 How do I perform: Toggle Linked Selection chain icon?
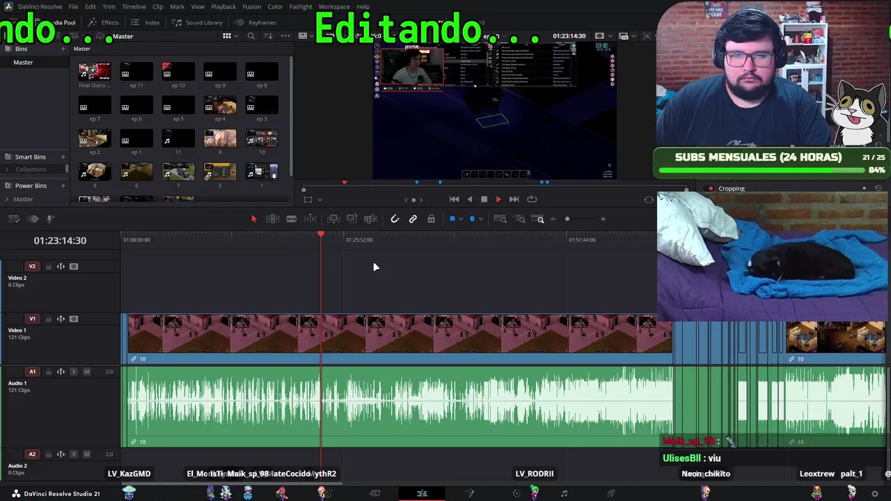tap(413, 219)
